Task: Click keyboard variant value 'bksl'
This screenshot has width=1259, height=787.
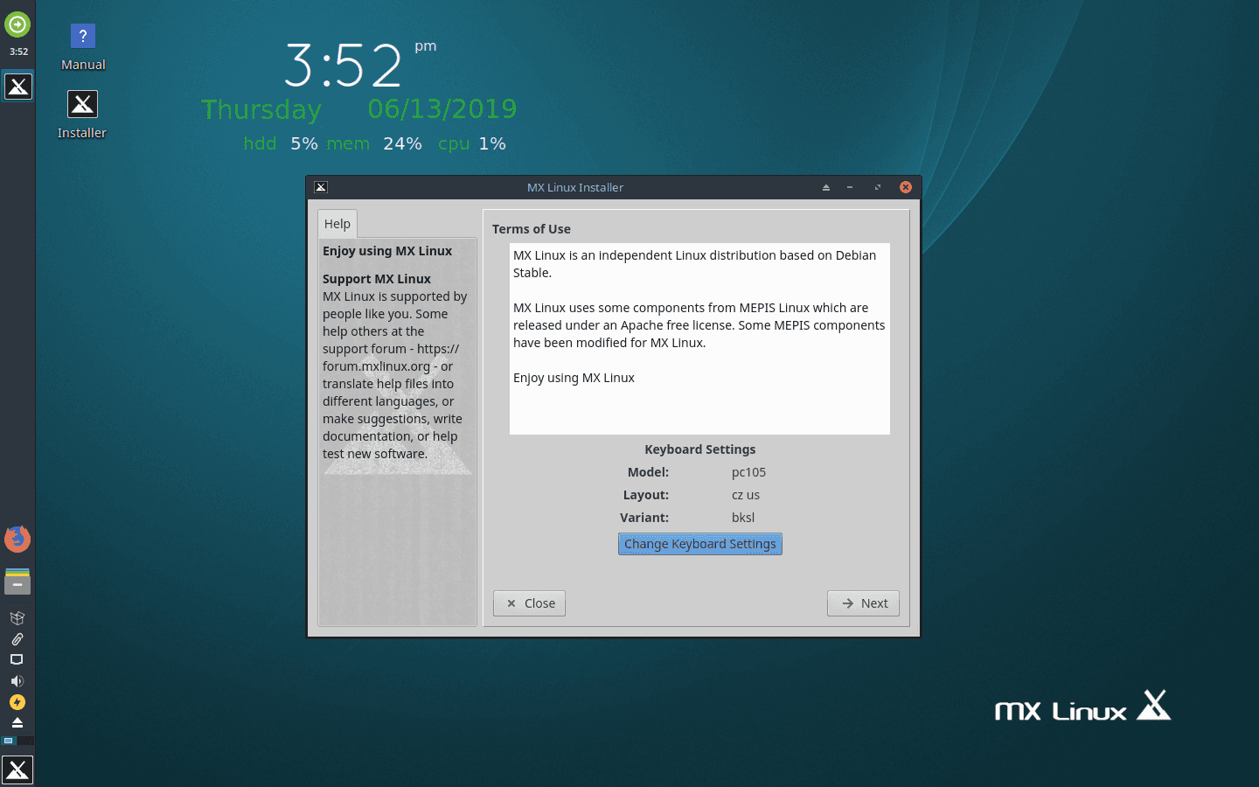Action: [x=743, y=518]
